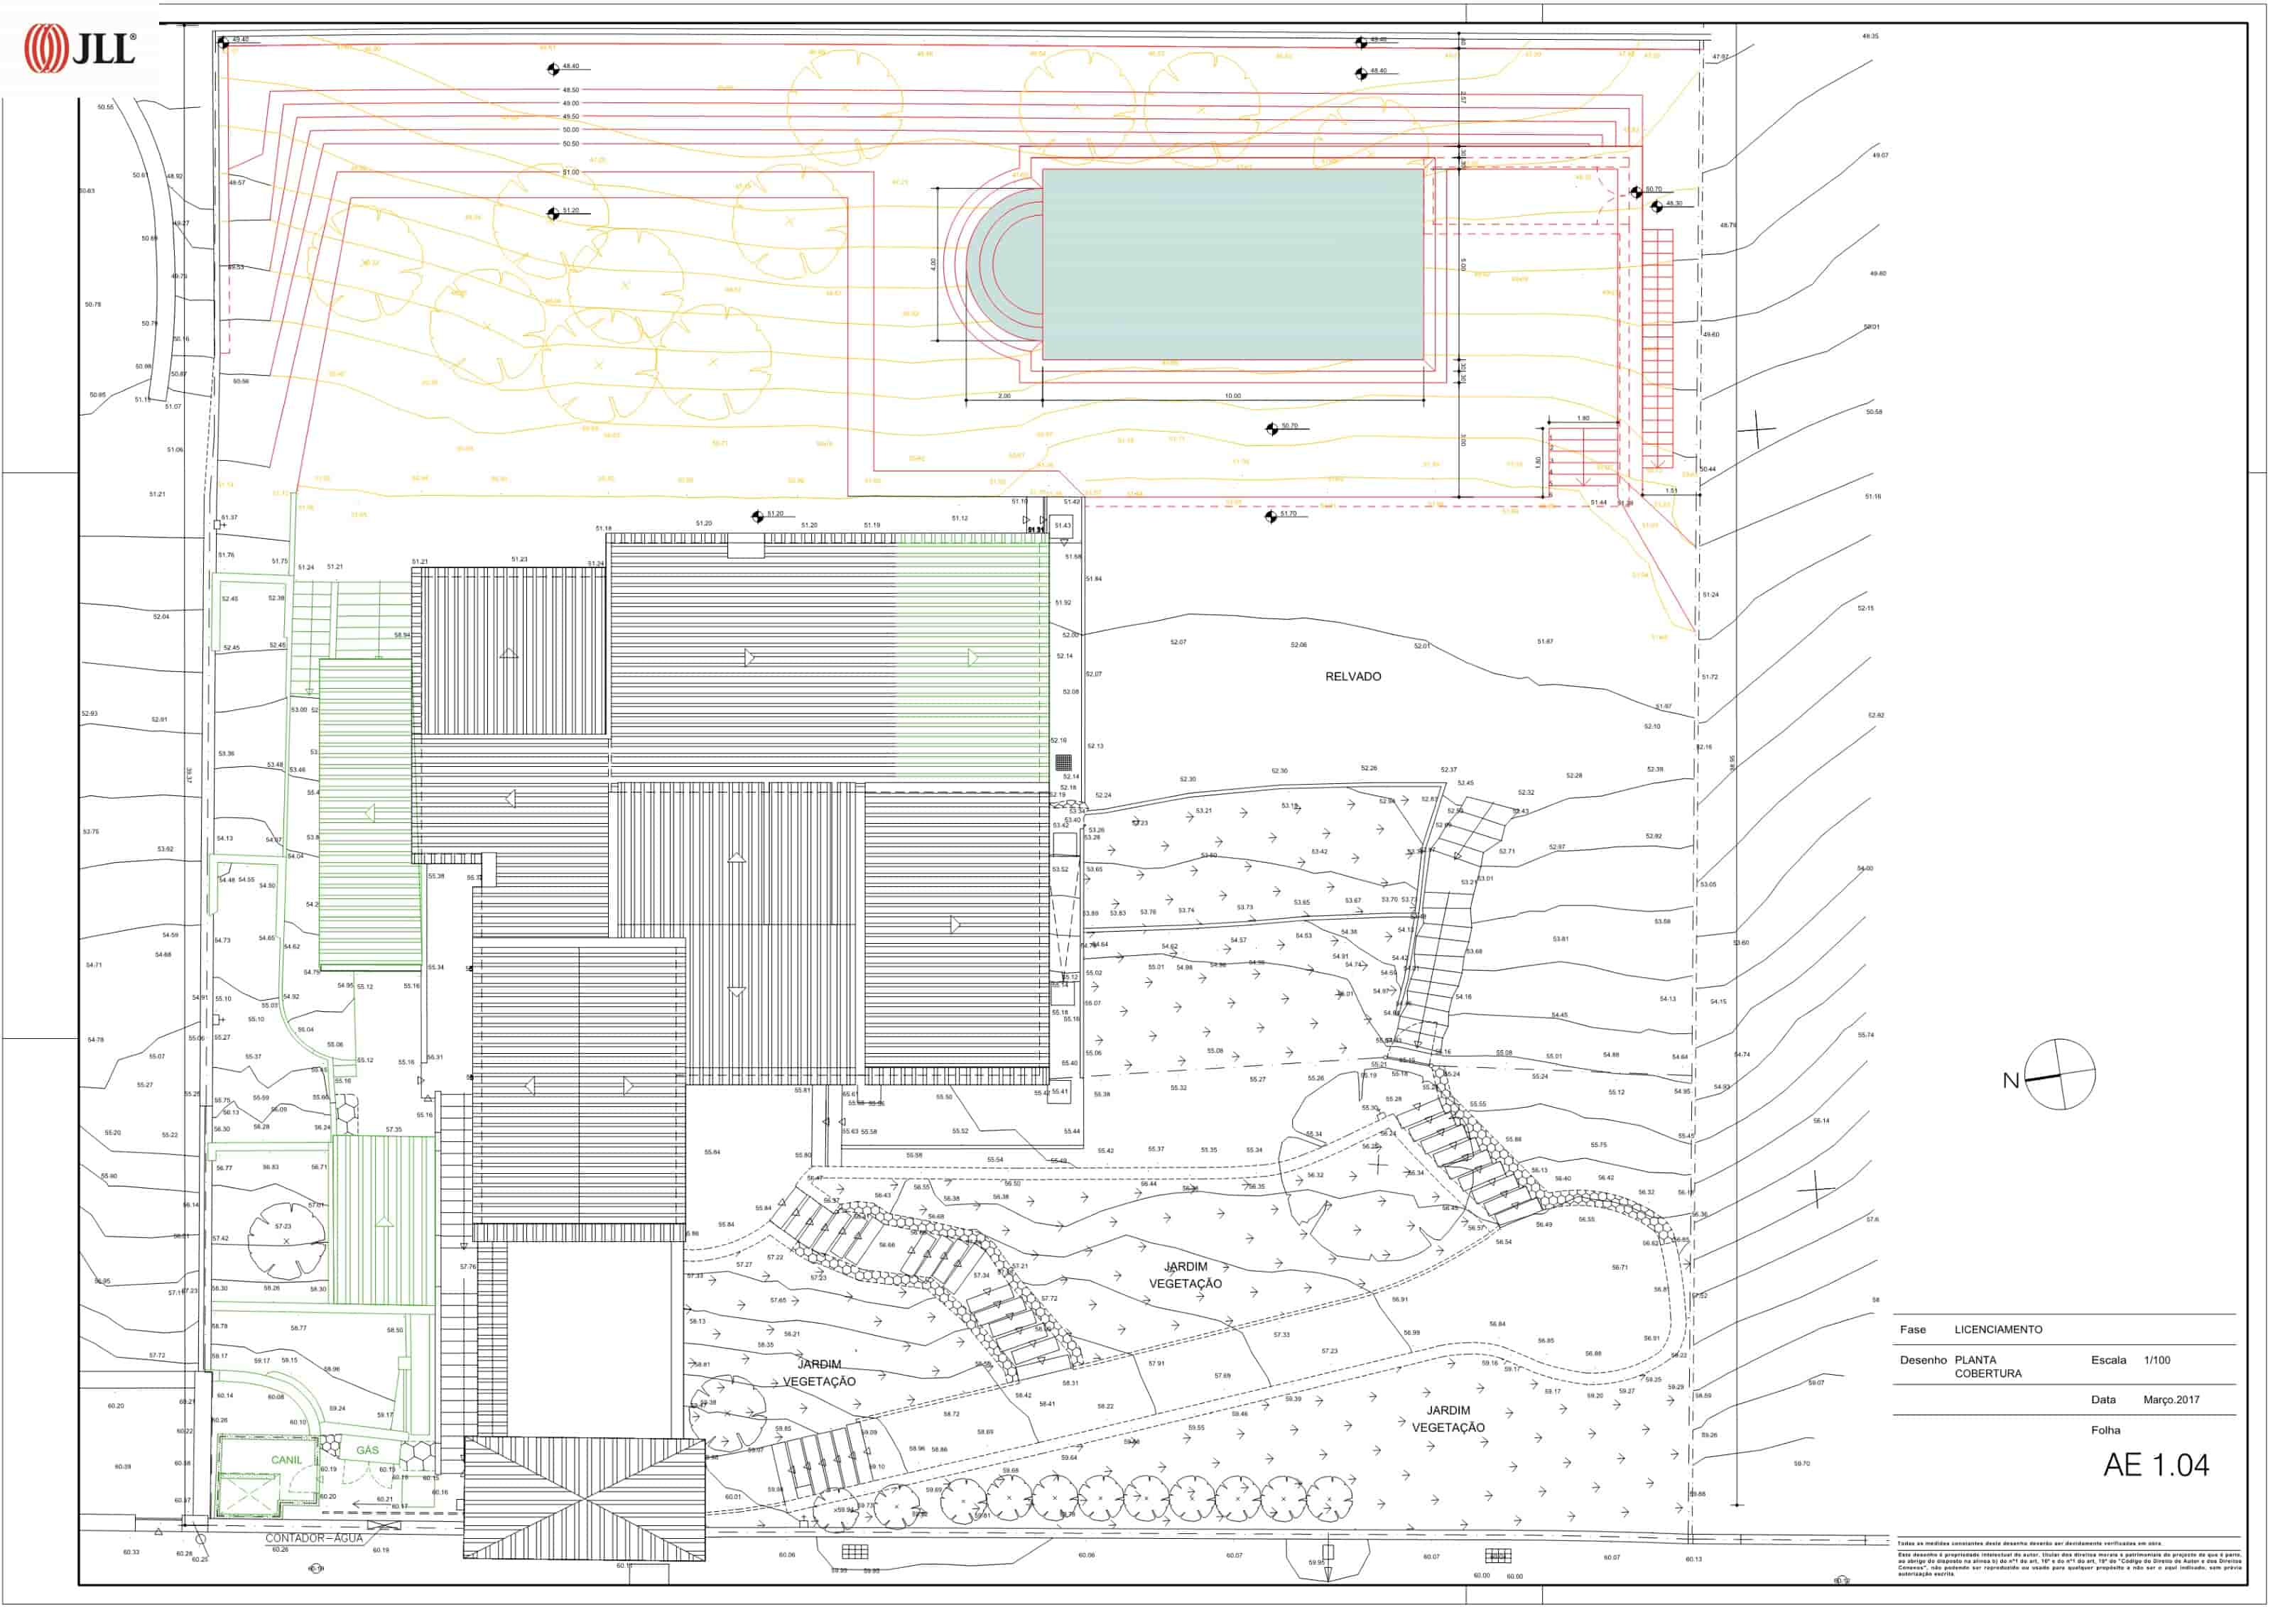Image resolution: width=2273 pixels, height=1607 pixels.
Task: Click the CONTADOR–AGUA label
Action: pos(314,1539)
